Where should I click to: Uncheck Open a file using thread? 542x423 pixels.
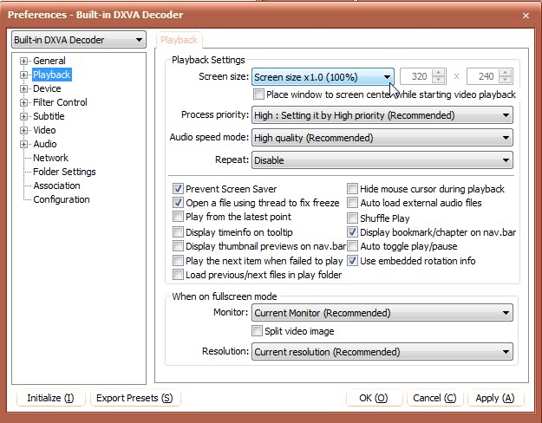pyautogui.click(x=178, y=203)
